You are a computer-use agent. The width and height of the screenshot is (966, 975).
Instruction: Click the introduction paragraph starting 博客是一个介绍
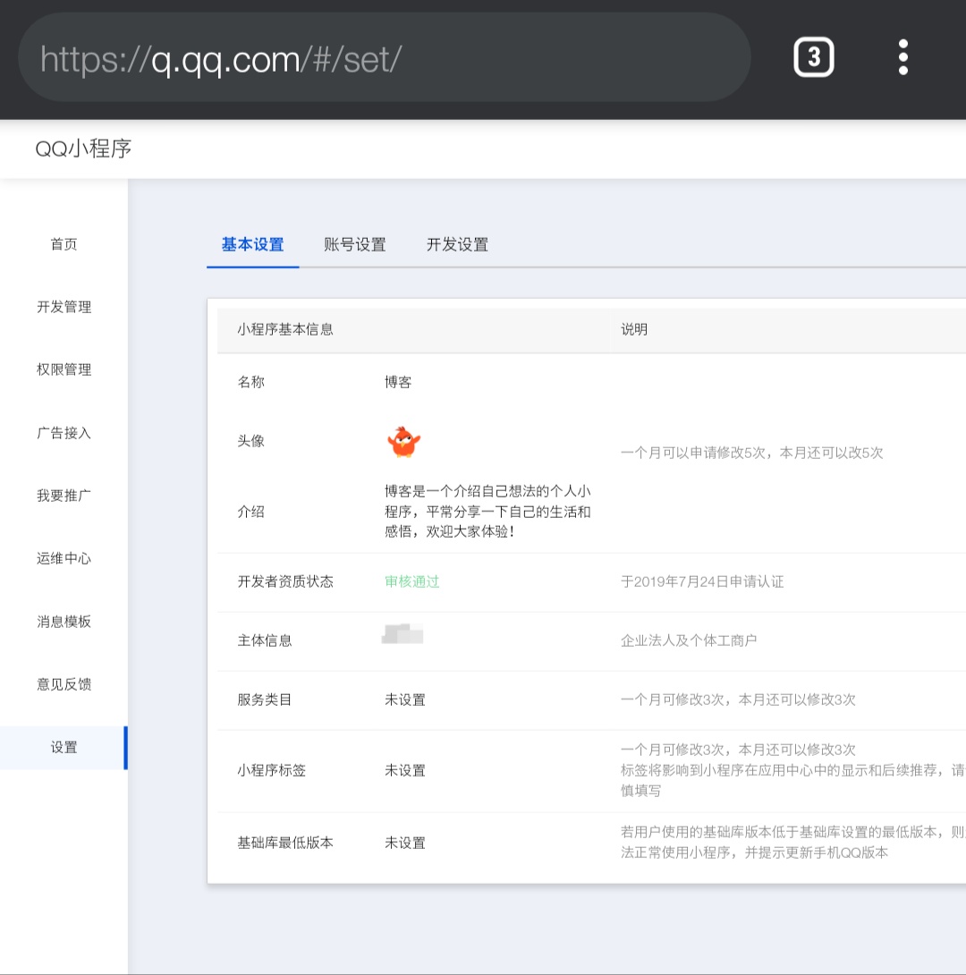click(487, 511)
